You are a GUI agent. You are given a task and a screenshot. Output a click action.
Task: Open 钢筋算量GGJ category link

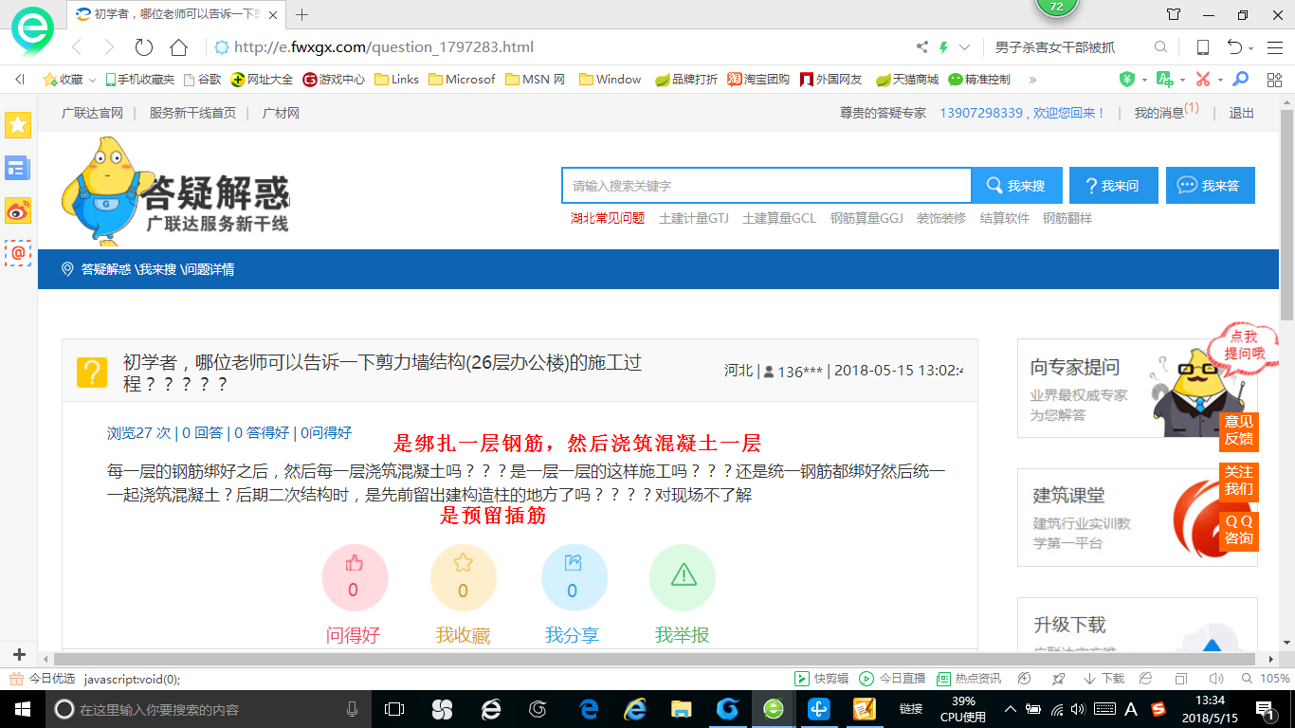(x=866, y=218)
